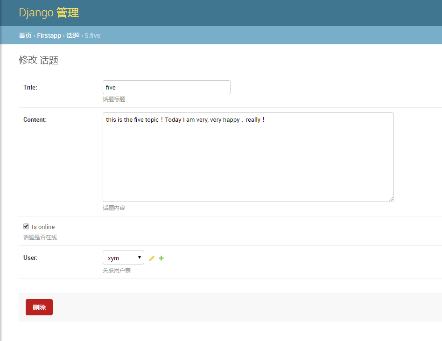Viewport: 442px width, 341px height.
Task: Click the 5:five breadcrumb text
Action: 92,35
